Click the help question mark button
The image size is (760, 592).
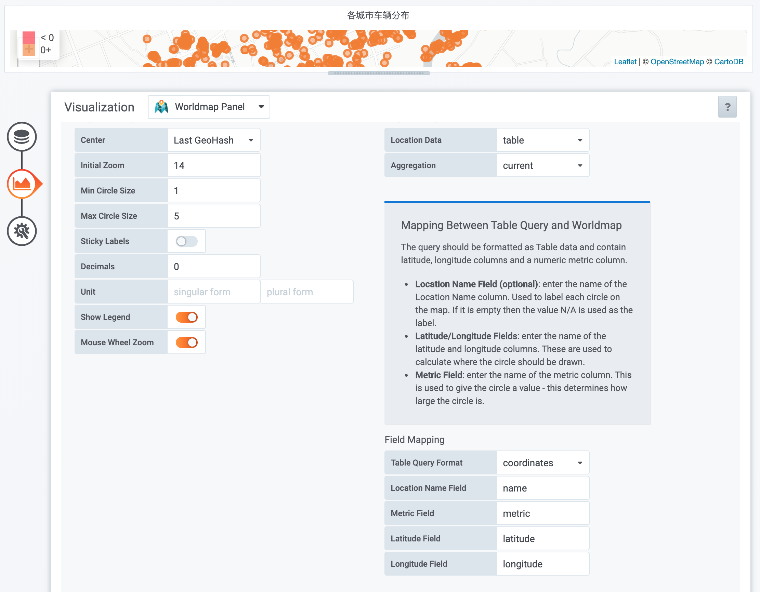[x=727, y=107]
